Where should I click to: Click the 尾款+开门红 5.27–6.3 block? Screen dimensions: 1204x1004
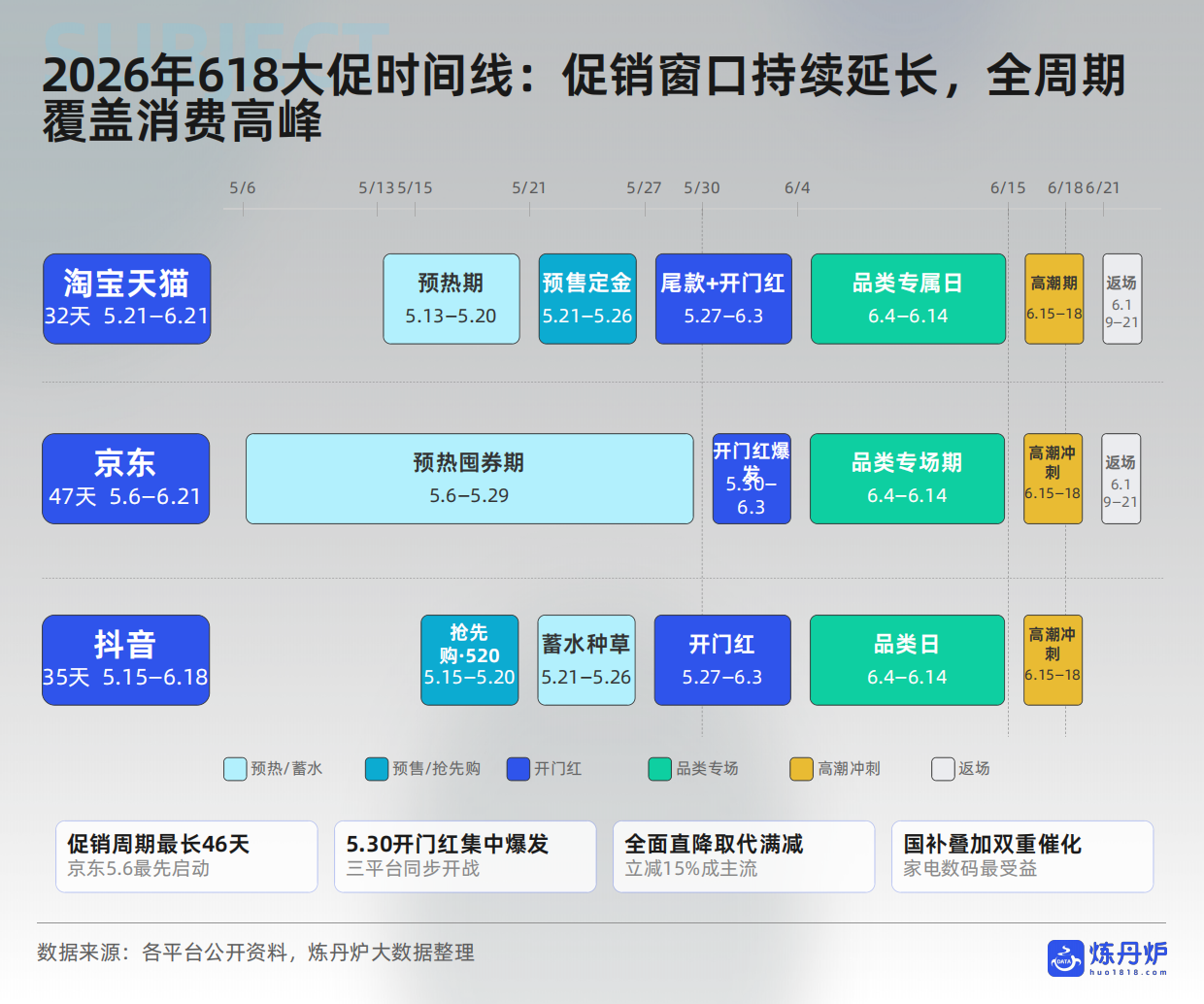tap(723, 299)
